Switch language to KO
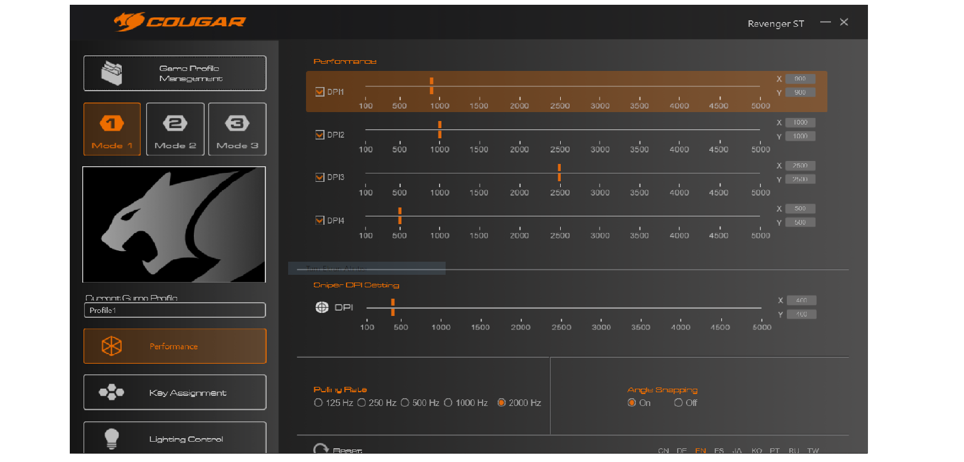The image size is (964, 462). 756,451
